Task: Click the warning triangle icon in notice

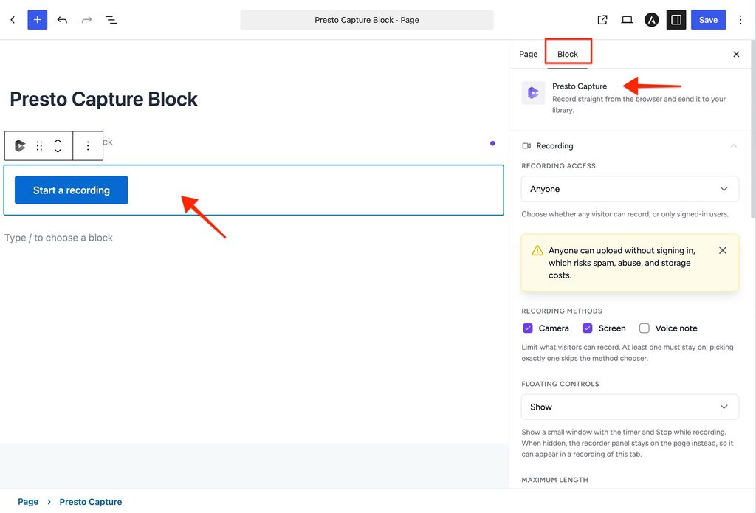Action: [x=537, y=251]
